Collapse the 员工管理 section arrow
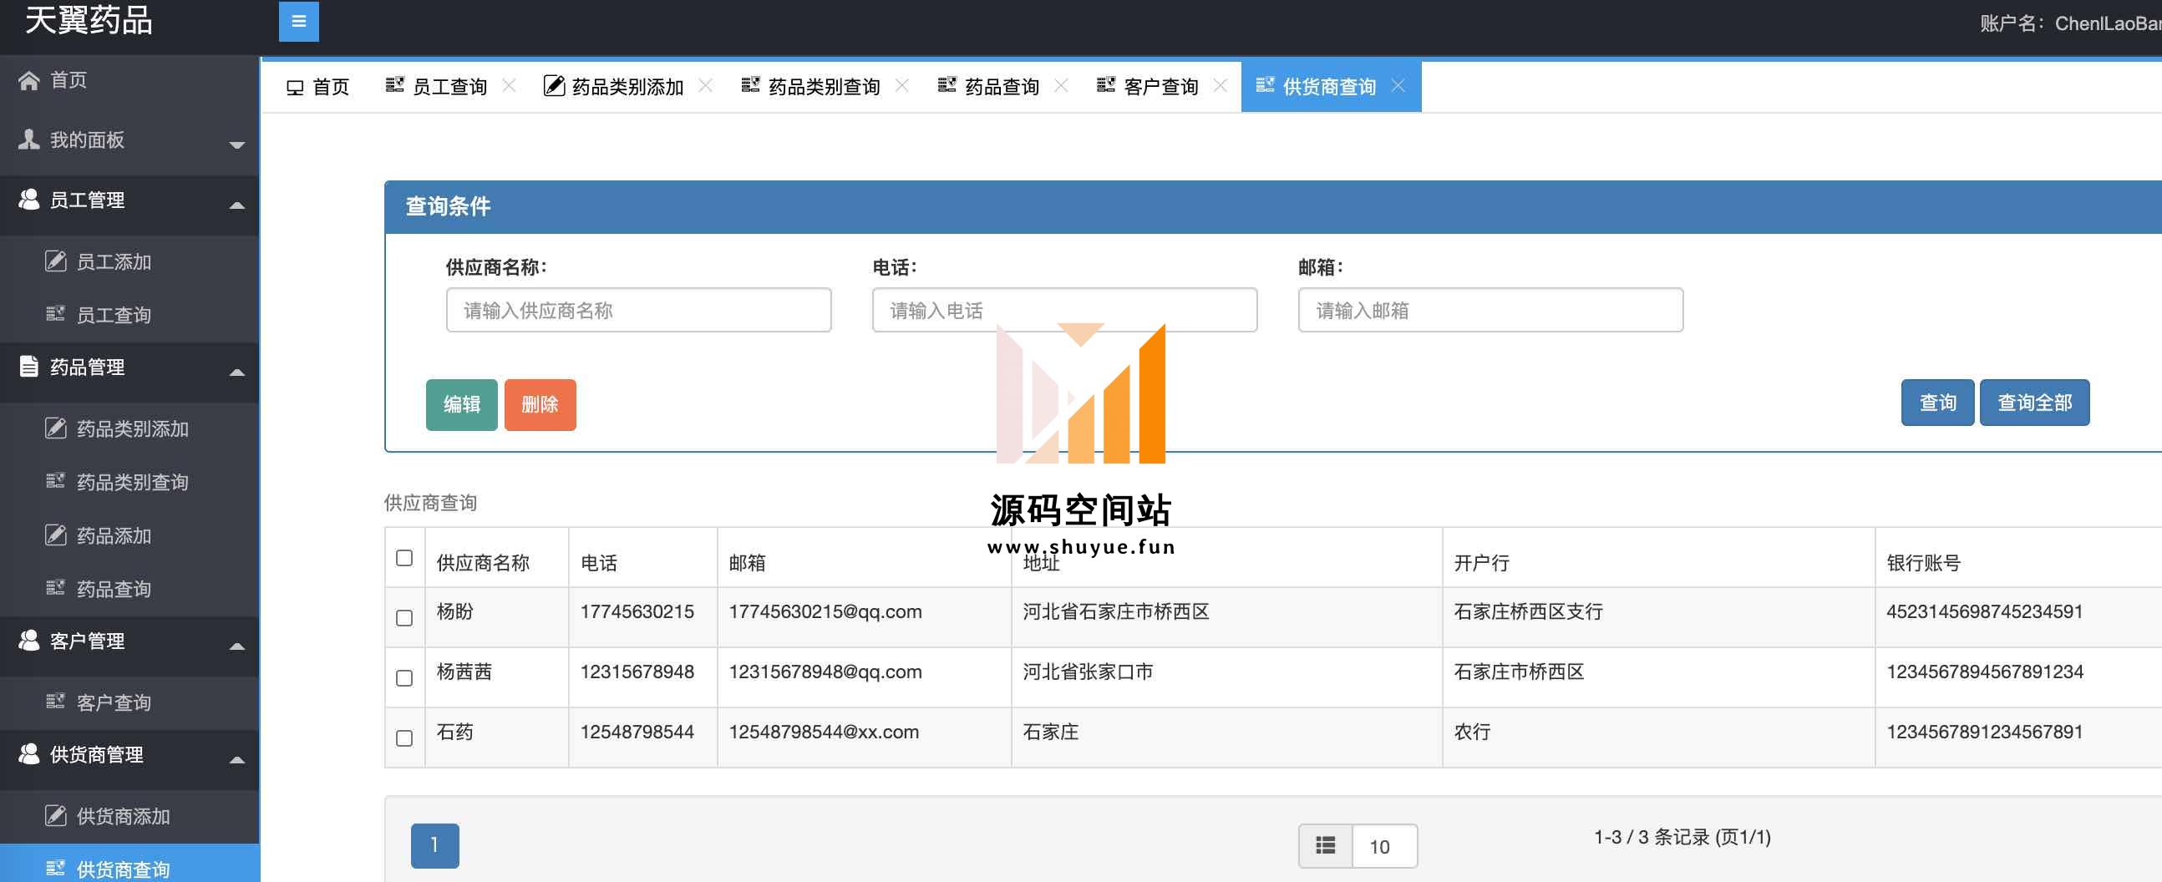 pos(237,205)
